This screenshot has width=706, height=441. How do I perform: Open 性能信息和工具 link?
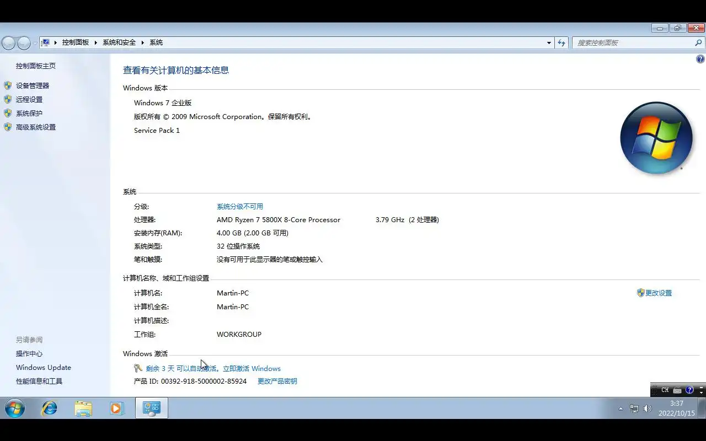tap(39, 381)
